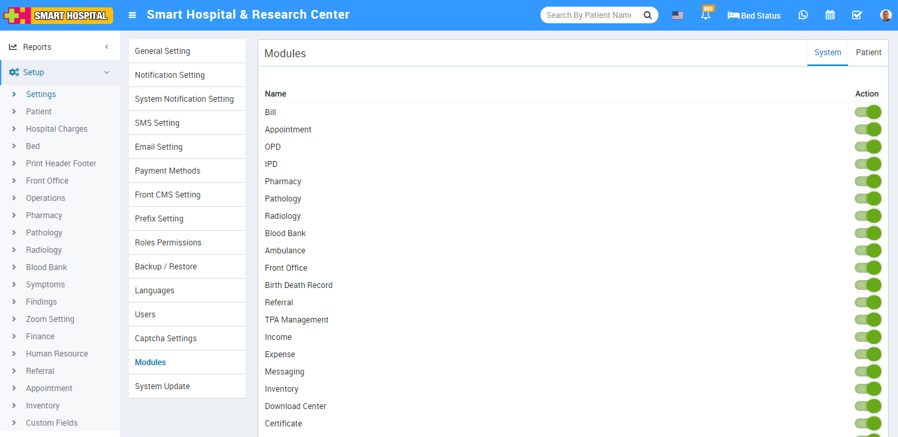Click the hamburger menu icon in header
Viewport: 898px width, 437px height.
coord(132,15)
